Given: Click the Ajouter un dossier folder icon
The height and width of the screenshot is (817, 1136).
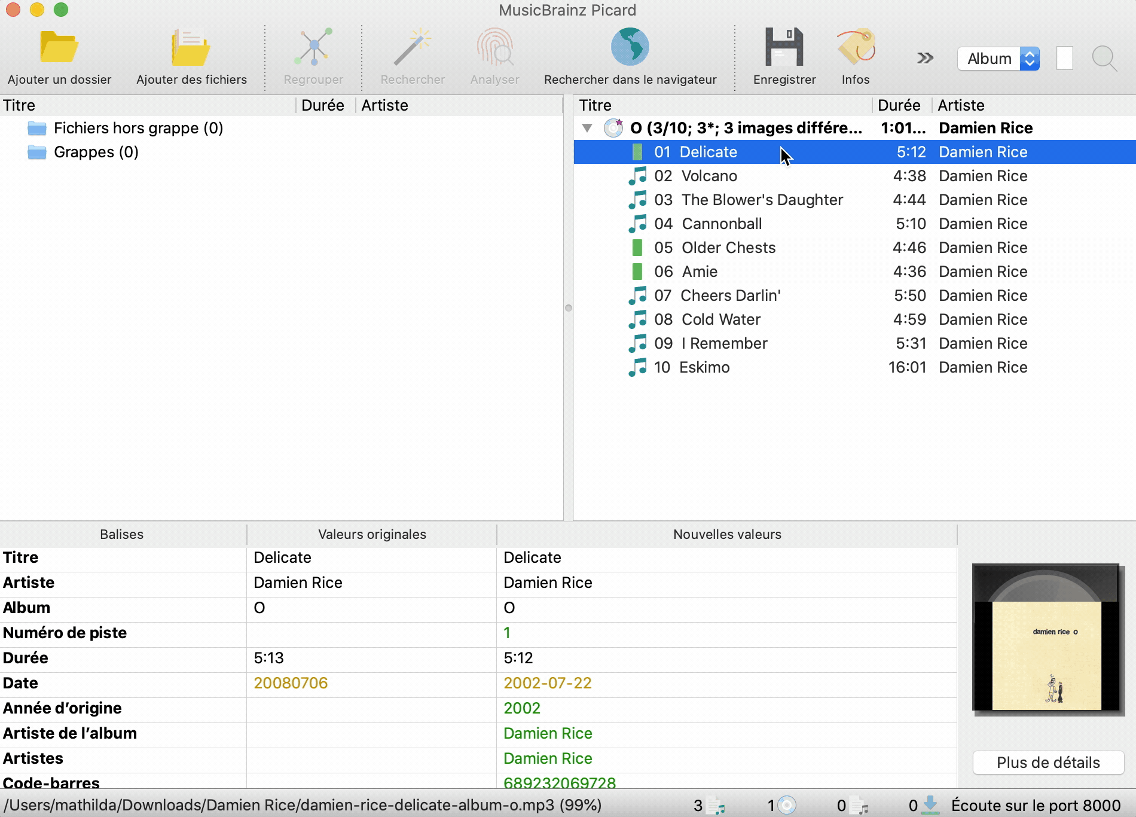Looking at the screenshot, I should (59, 47).
